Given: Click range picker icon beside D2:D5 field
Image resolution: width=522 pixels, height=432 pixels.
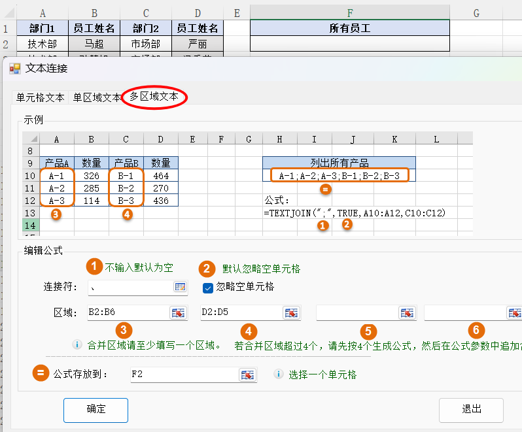Looking at the screenshot, I should click(291, 313).
